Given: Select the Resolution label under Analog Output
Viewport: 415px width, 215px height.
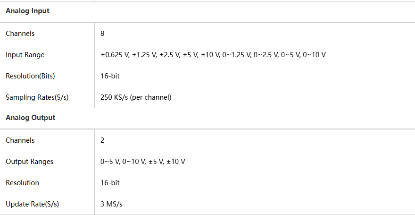Looking at the screenshot, I should pyautogui.click(x=22, y=183).
